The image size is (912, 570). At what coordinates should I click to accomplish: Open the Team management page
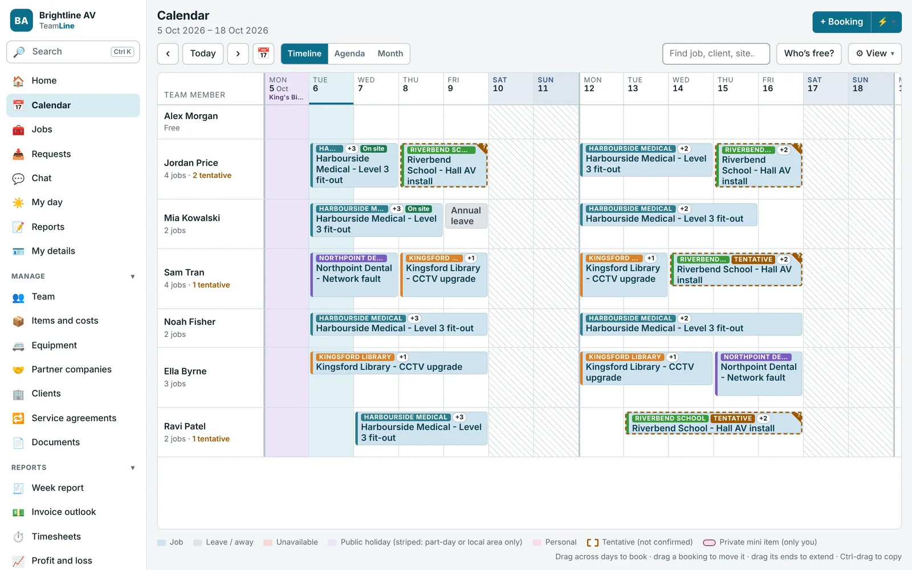(73, 296)
